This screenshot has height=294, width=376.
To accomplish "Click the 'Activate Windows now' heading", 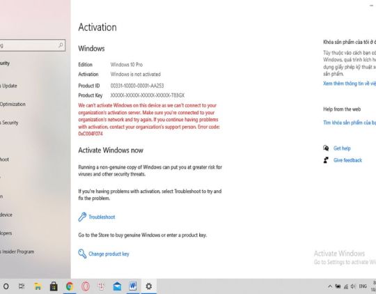I will (111, 150).
